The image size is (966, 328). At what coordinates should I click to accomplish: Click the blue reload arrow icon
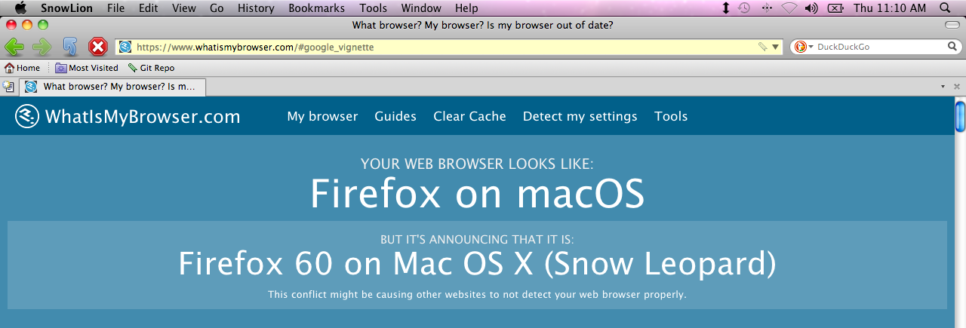[x=70, y=47]
